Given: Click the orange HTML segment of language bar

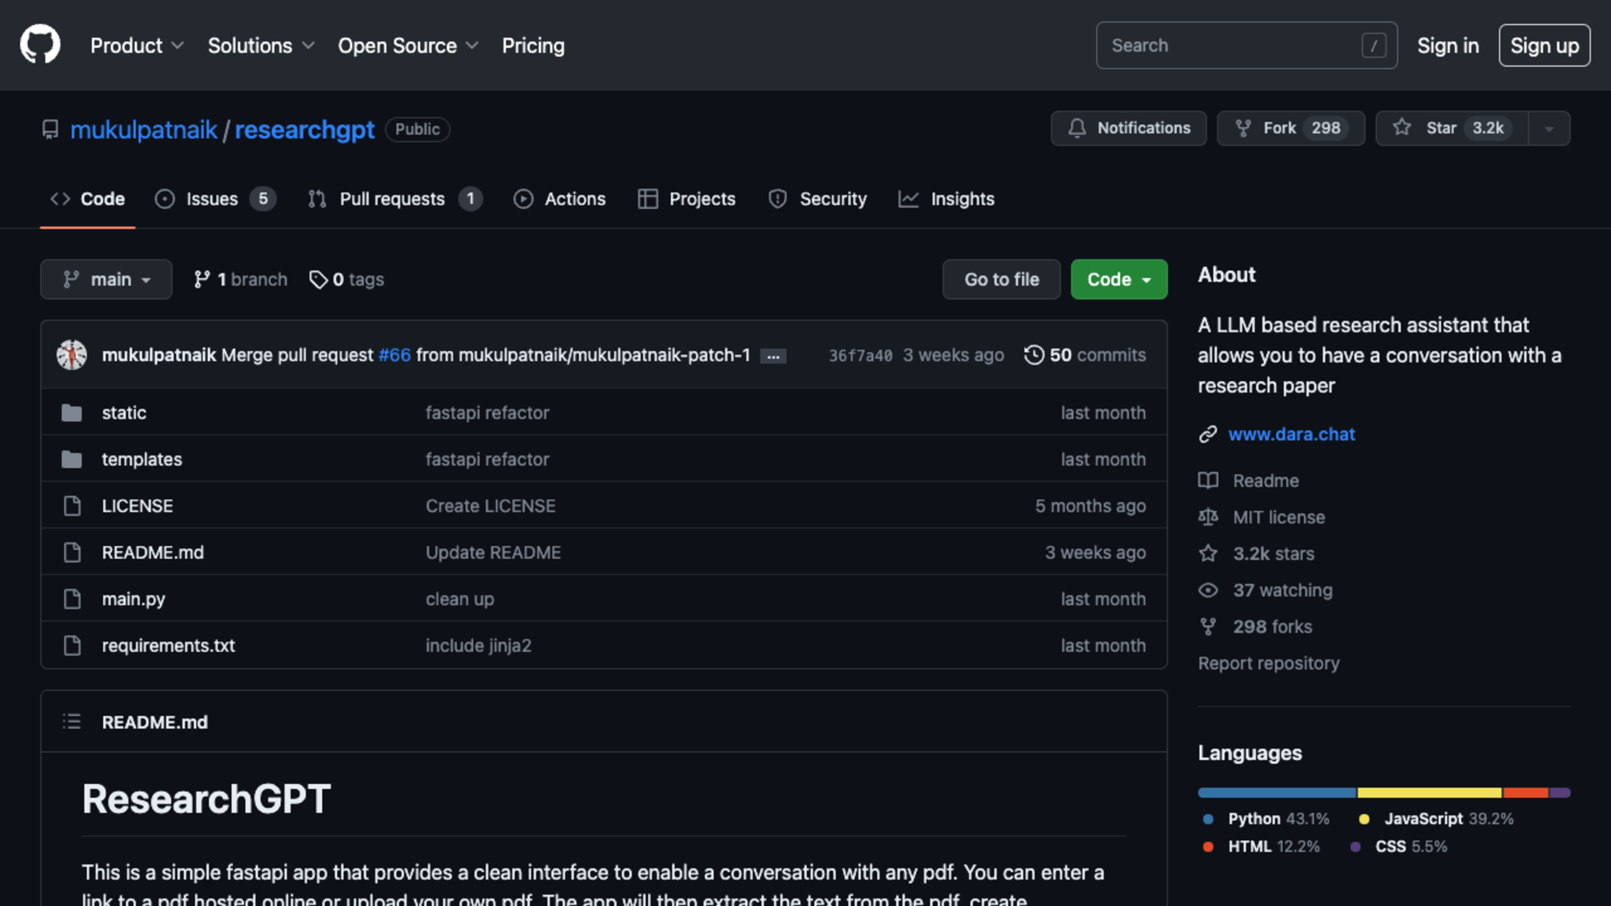Looking at the screenshot, I should 1526,793.
